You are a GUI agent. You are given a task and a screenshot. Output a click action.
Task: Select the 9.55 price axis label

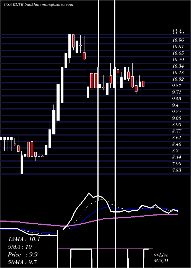click(177, 99)
